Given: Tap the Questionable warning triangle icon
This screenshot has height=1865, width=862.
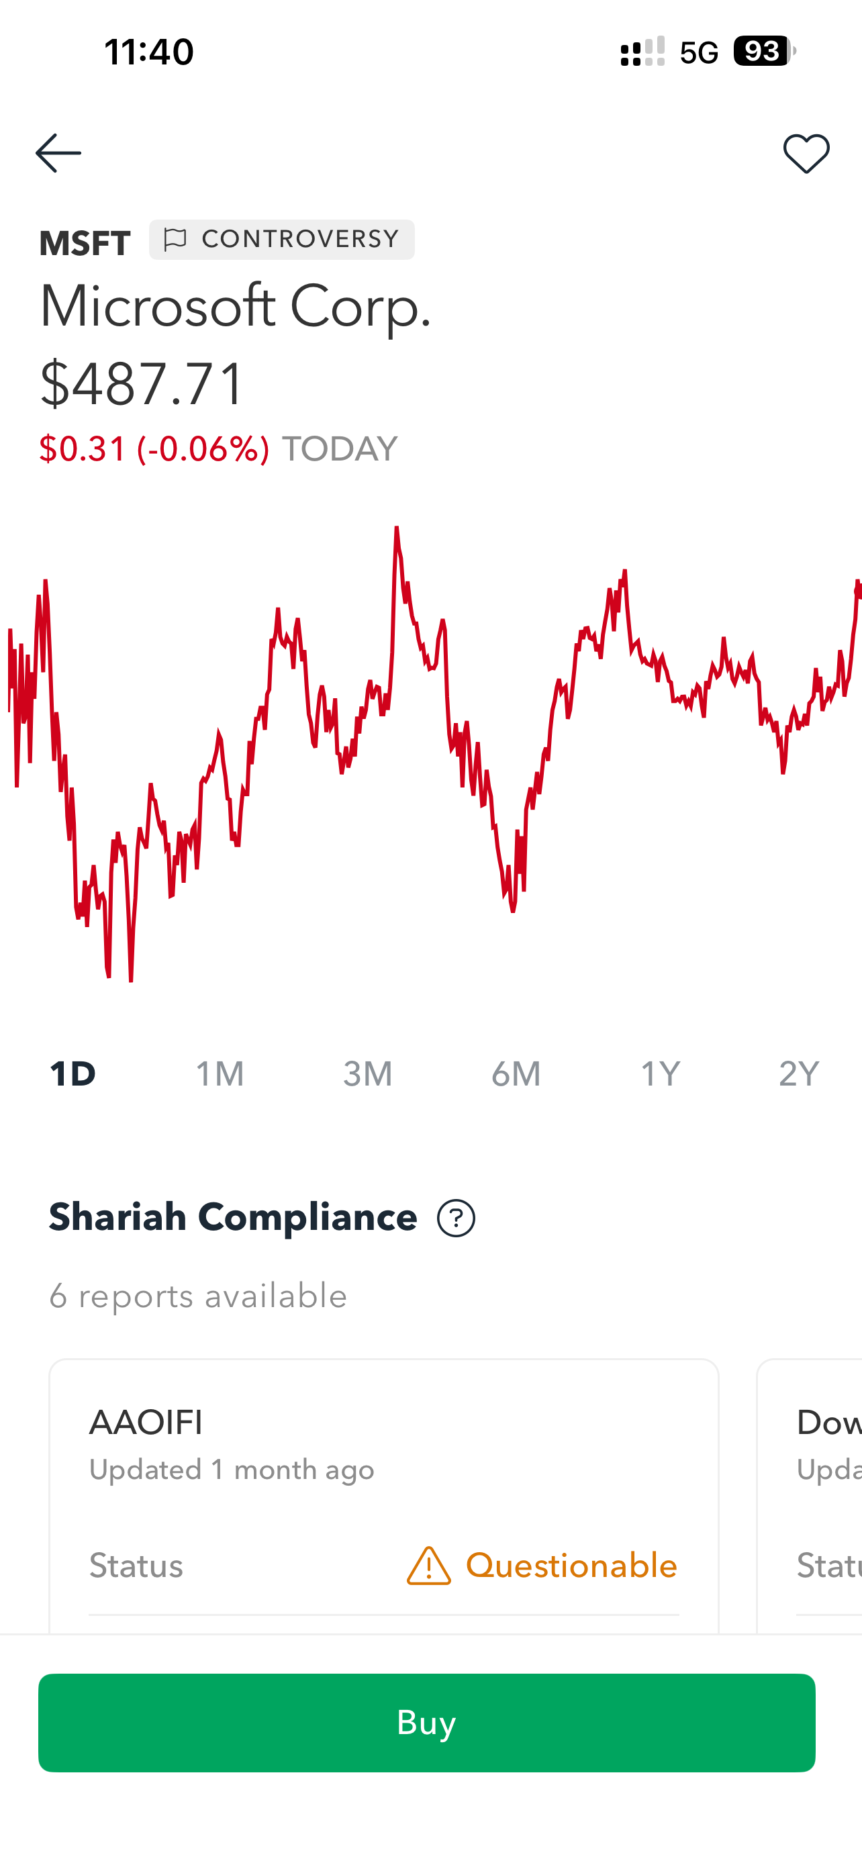Looking at the screenshot, I should pyautogui.click(x=428, y=1566).
